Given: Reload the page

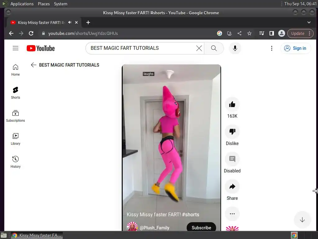Looking at the screenshot, I should pos(31,33).
